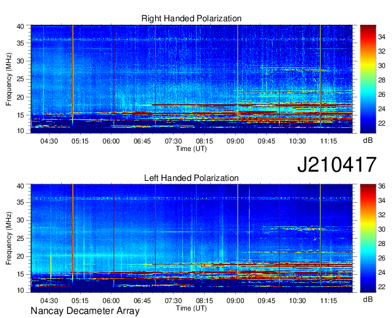Click 10 MHz tick on right-handed frequency axis
This screenshot has height=318, width=392.
20,131
